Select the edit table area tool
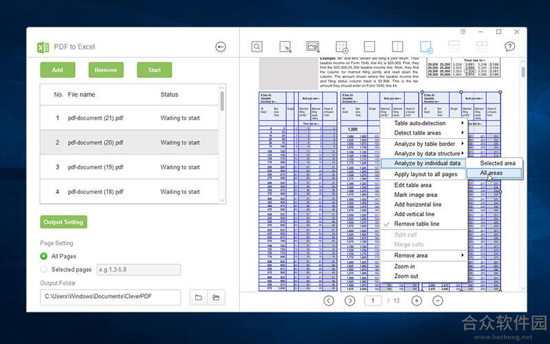 pyautogui.click(x=285, y=47)
